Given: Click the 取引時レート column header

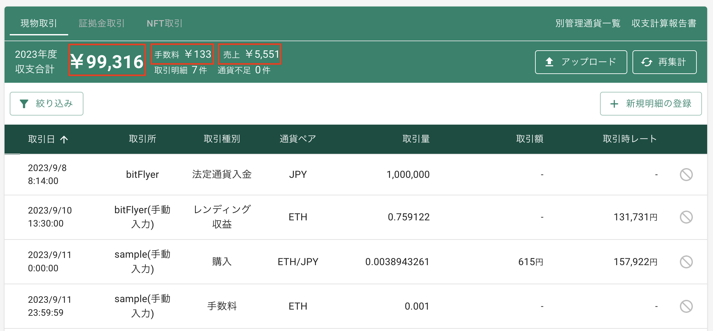Looking at the screenshot, I should 630,139.
